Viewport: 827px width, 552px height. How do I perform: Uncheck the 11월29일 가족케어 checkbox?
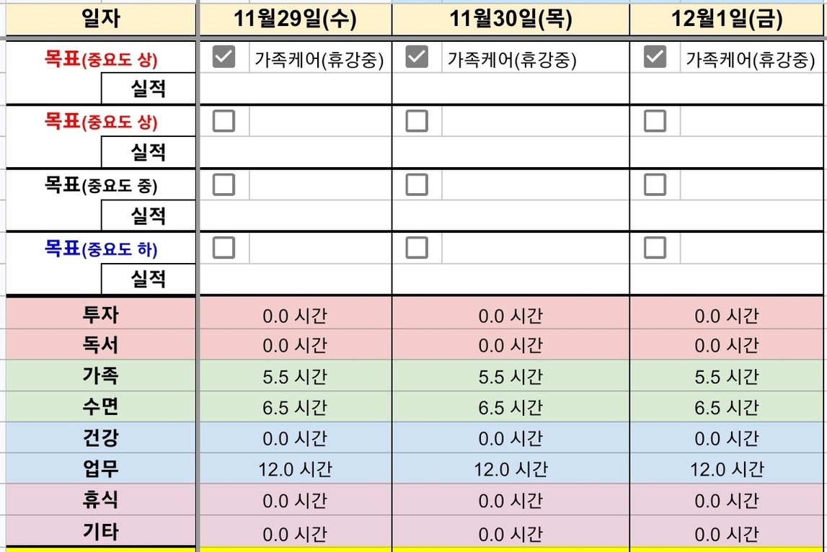coord(224,58)
